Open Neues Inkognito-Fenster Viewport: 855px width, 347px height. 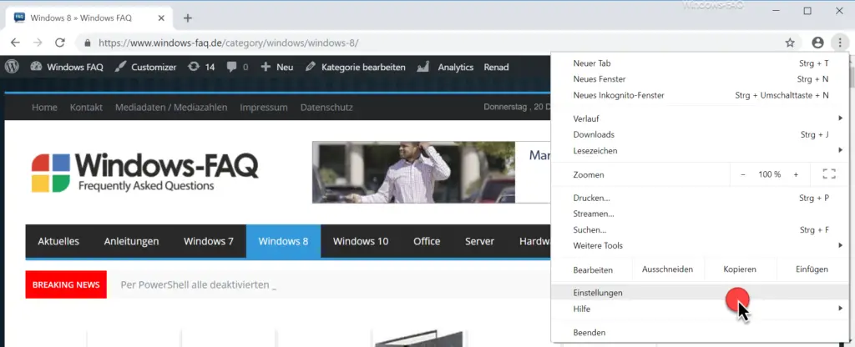pyautogui.click(x=701, y=95)
